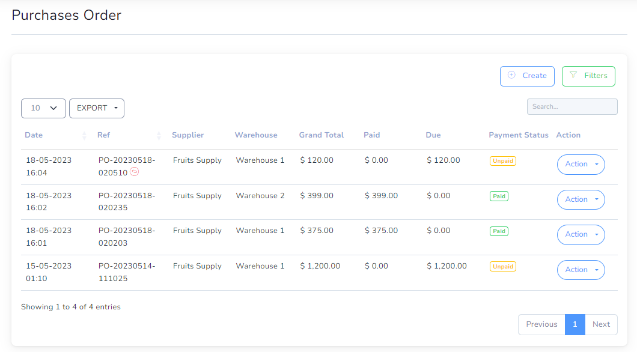This screenshot has height=352, width=637.
Task: Click the Grand Total column header
Action: tap(322, 135)
